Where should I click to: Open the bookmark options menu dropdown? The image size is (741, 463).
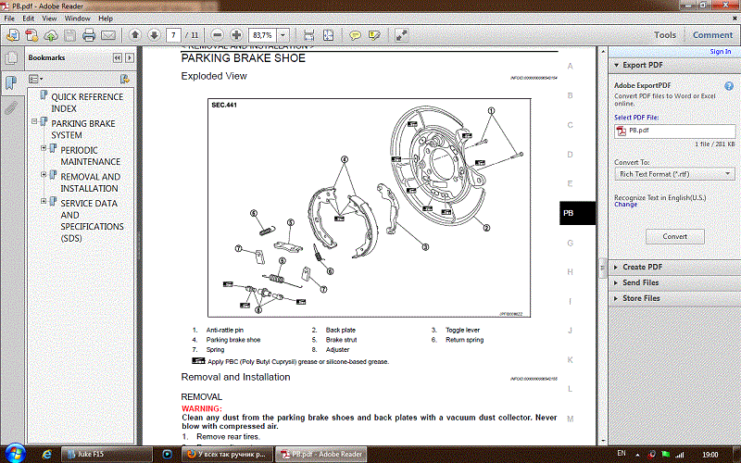35,79
